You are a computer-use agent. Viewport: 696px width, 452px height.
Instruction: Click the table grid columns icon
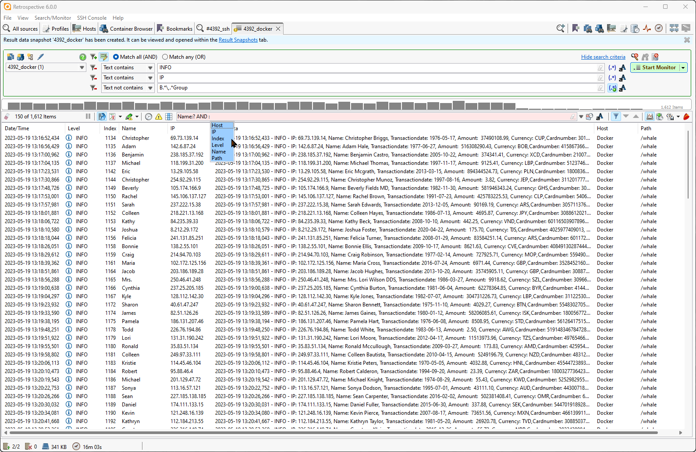click(x=169, y=117)
